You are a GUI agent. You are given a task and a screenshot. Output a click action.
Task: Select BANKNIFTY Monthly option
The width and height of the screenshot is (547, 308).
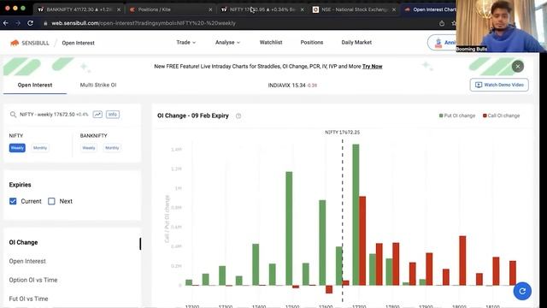[x=112, y=148]
